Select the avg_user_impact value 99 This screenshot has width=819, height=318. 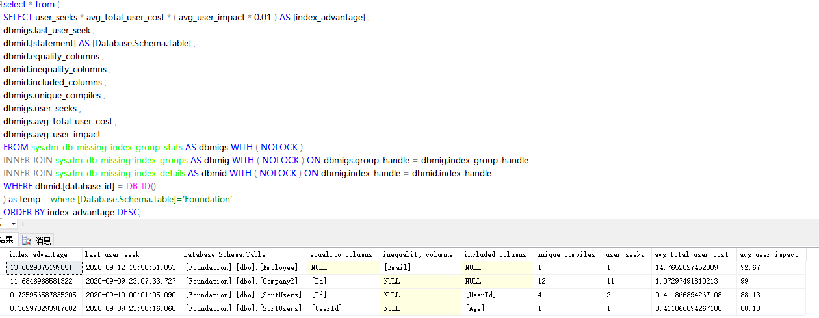coord(772,281)
